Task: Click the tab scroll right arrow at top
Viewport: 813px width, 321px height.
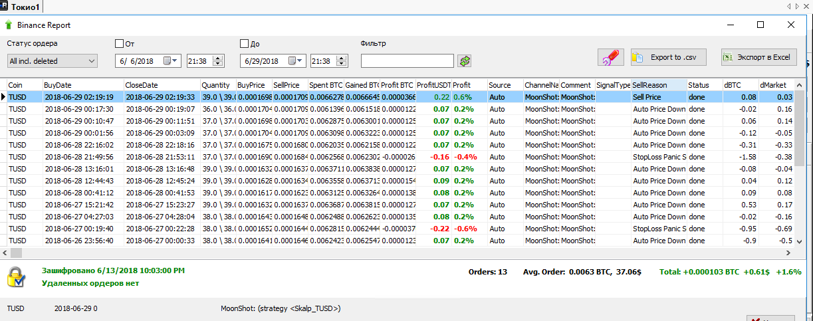Action: [x=796, y=6]
